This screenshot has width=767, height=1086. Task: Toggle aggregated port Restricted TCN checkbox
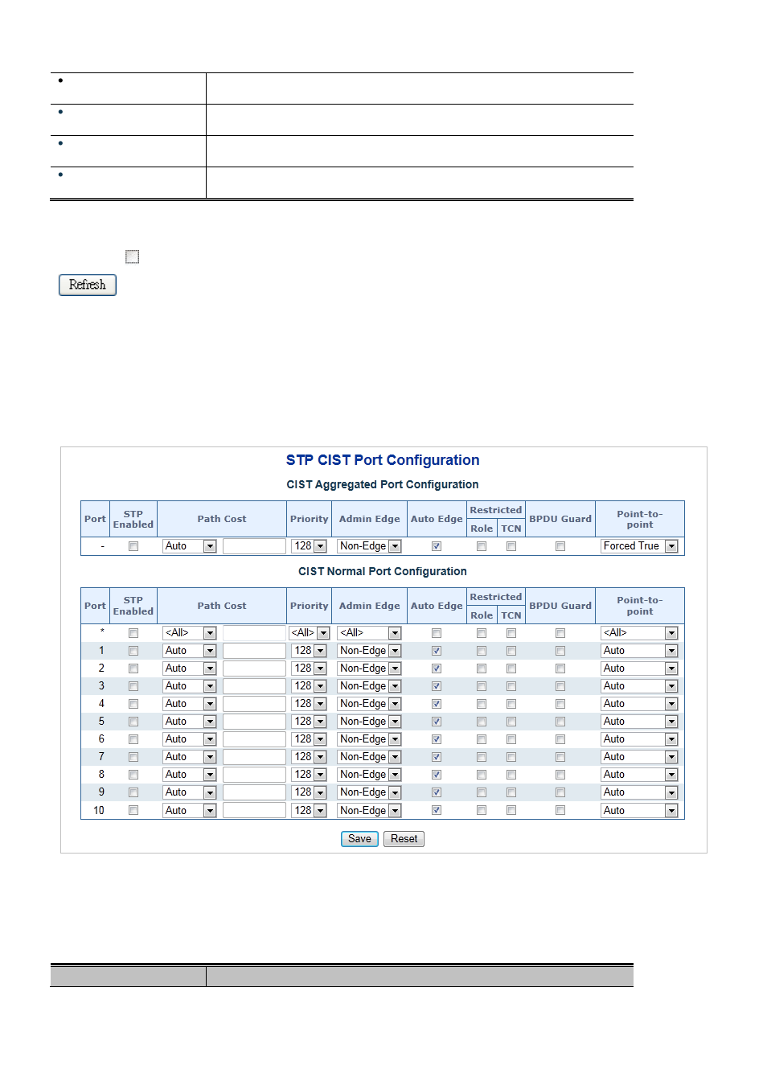(511, 546)
